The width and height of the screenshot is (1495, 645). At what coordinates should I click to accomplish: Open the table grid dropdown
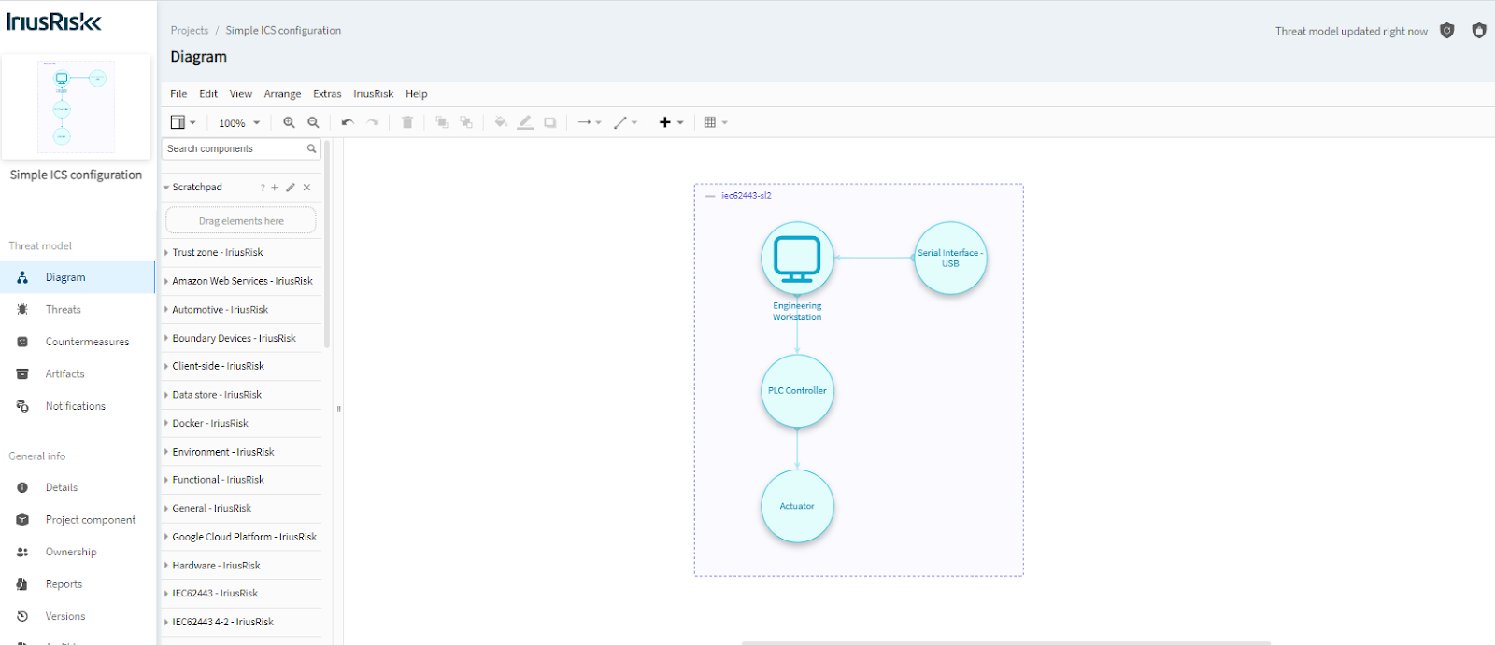[715, 122]
